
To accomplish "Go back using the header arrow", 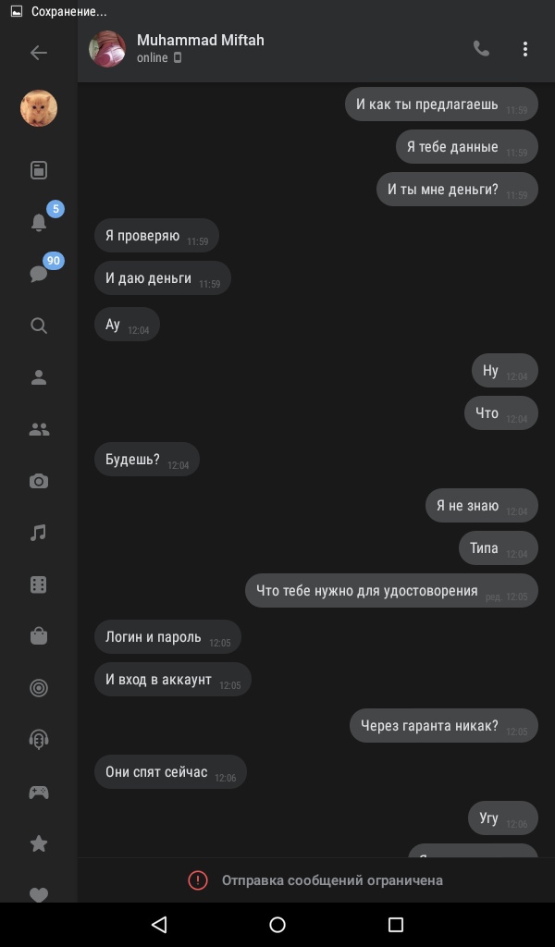I will tap(39, 53).
